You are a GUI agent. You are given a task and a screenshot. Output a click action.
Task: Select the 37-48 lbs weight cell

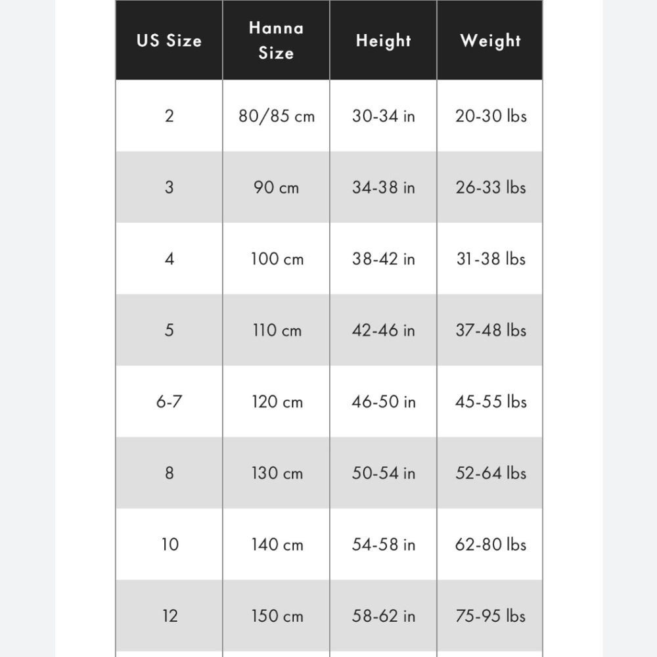click(x=491, y=330)
